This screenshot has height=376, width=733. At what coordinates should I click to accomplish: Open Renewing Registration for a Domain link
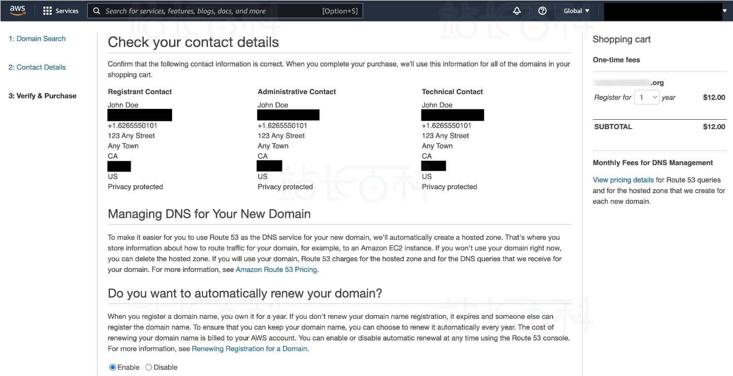[x=250, y=348]
